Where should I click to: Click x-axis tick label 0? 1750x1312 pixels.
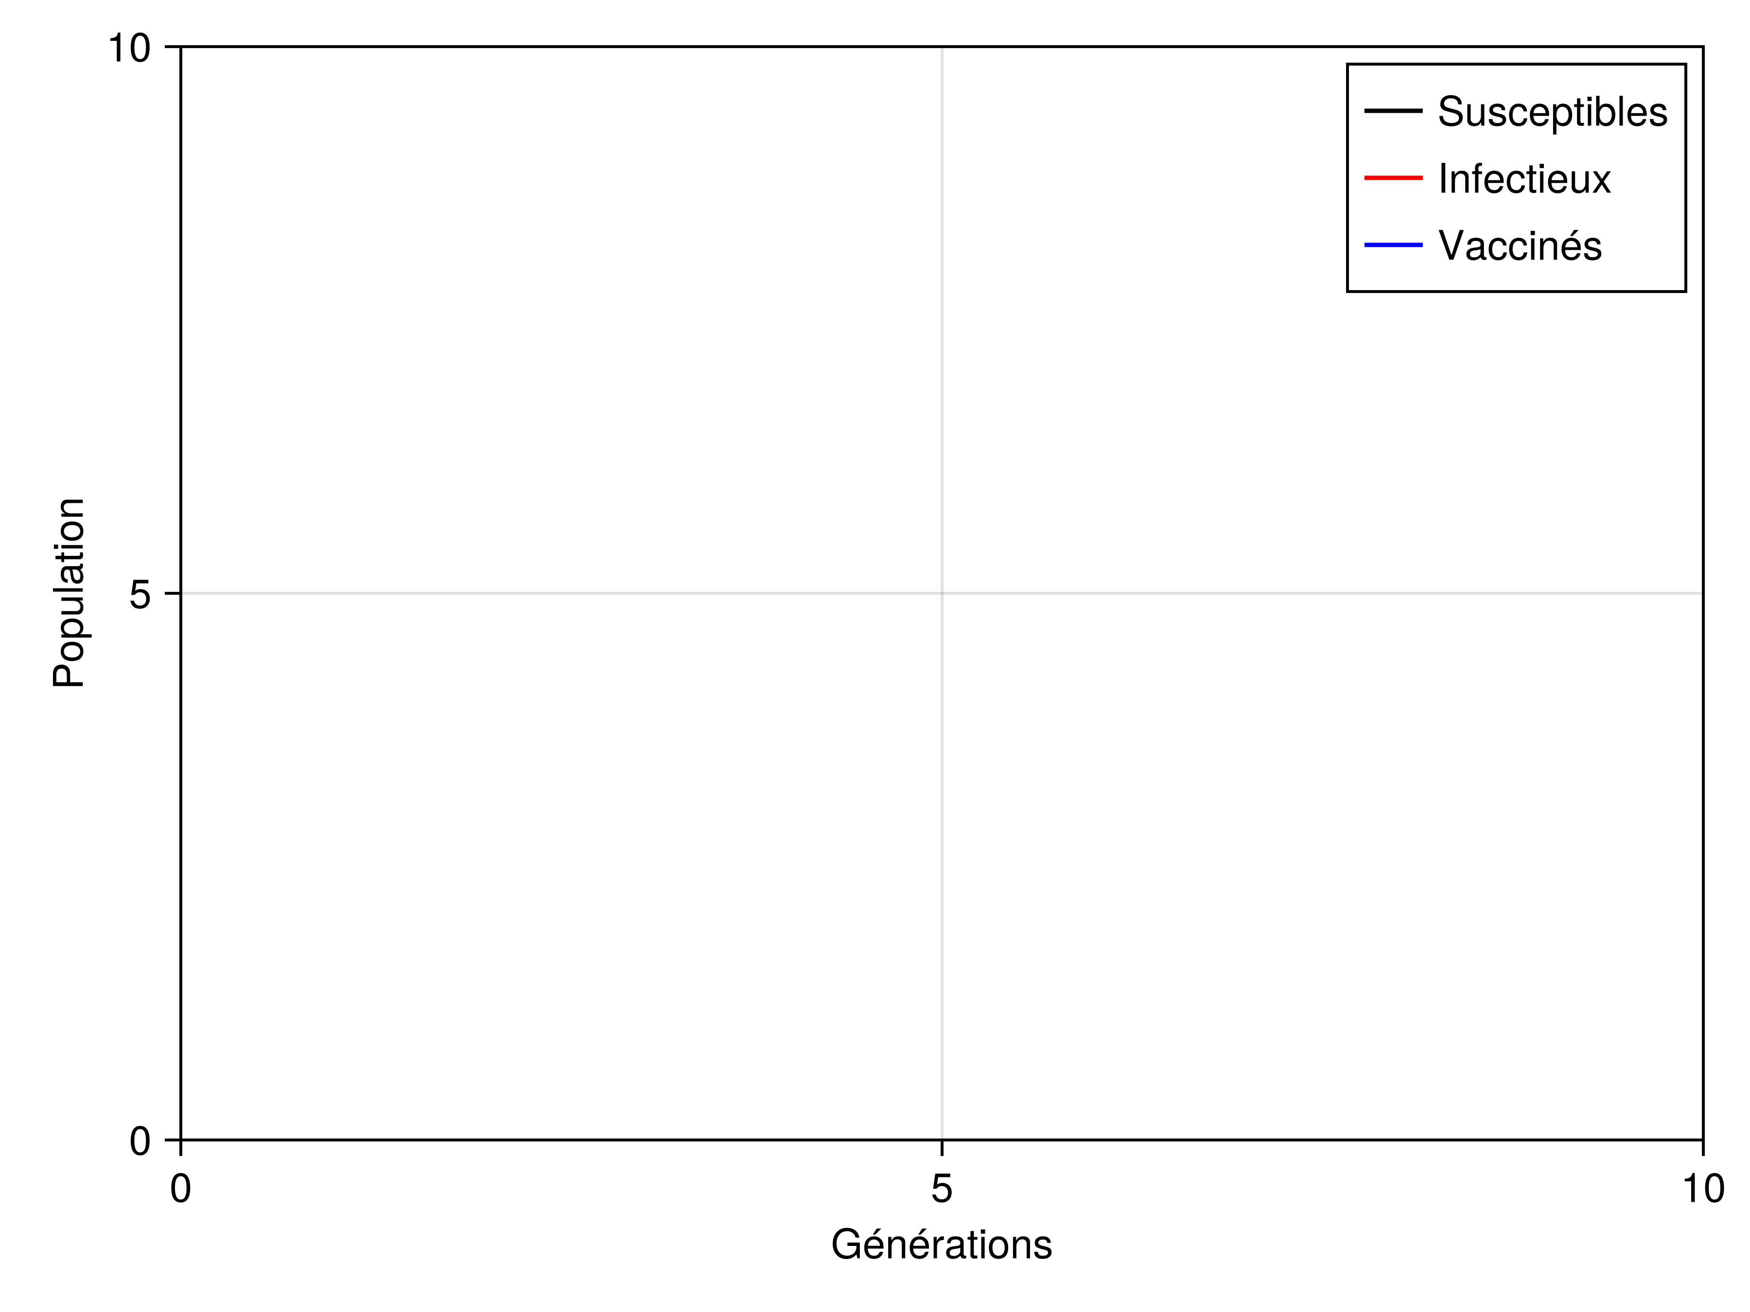click(180, 1190)
